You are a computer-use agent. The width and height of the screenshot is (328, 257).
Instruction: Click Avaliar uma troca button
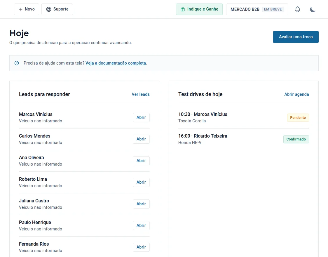point(296,37)
